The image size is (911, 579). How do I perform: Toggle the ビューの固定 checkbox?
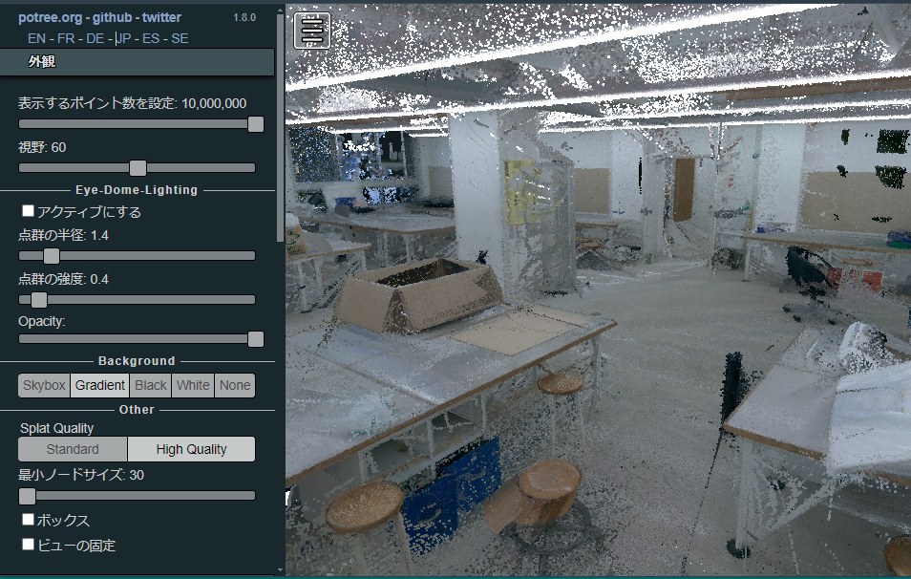[x=28, y=544]
